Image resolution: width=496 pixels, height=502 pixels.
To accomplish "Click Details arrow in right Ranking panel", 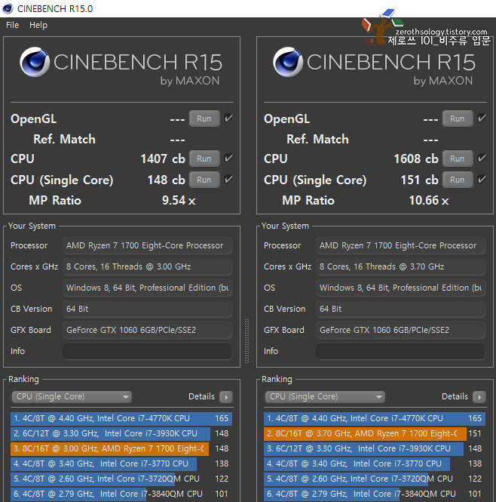I will click(x=479, y=397).
